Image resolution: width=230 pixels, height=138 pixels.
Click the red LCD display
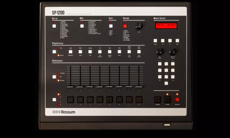tap(166, 26)
